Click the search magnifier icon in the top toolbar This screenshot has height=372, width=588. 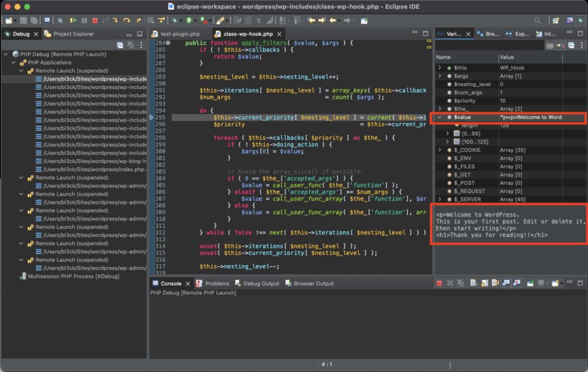click(537, 20)
